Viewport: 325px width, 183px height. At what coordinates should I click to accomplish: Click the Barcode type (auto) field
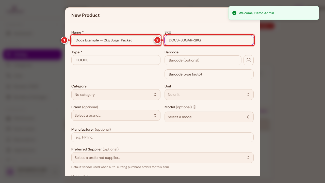[x=209, y=74]
